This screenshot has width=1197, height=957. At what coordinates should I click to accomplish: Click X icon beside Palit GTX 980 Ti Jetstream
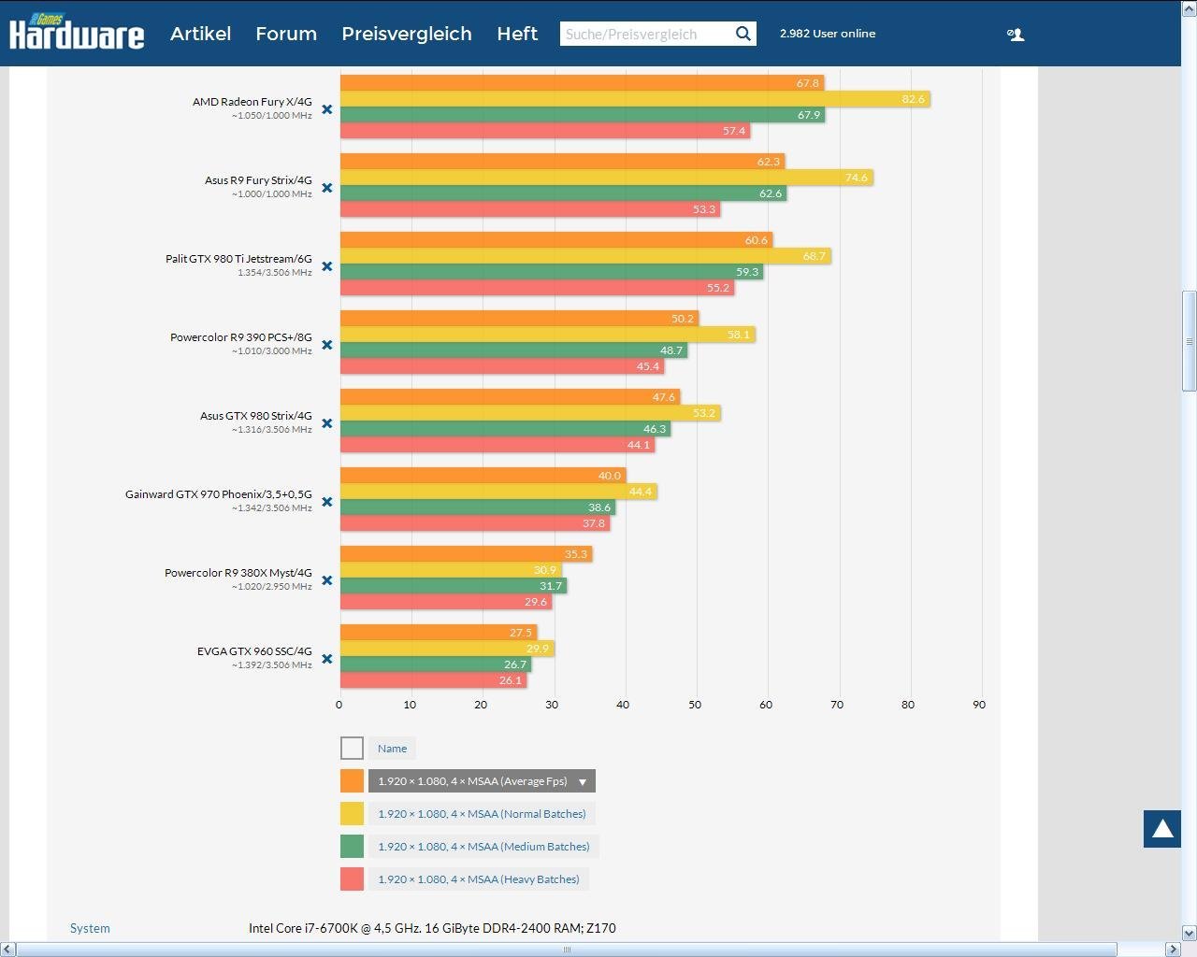click(327, 266)
